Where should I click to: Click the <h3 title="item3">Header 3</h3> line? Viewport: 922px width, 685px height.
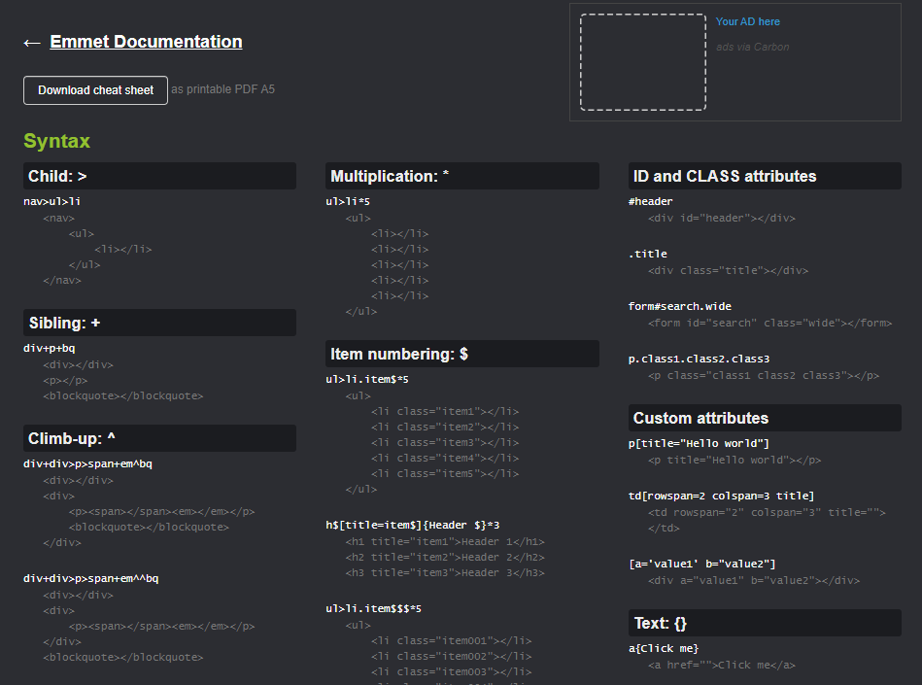(445, 573)
